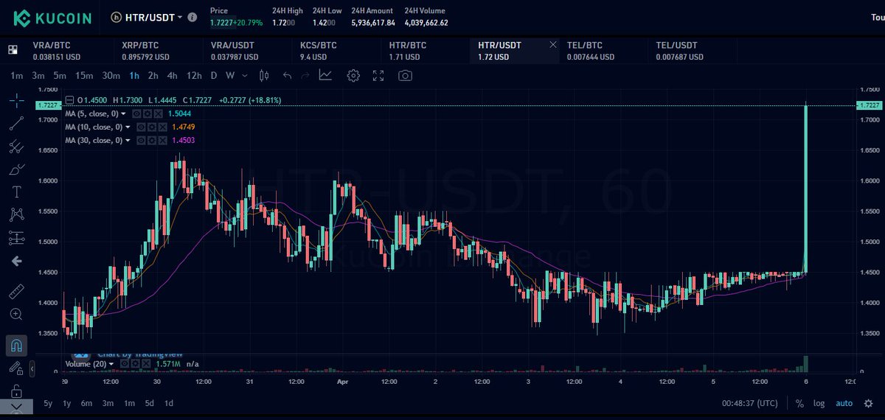
Task: Open the indicators menu
Action: [325, 75]
